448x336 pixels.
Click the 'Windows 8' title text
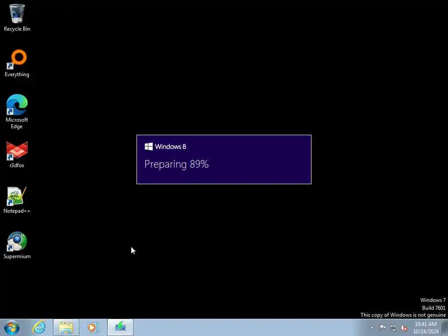coord(171,147)
